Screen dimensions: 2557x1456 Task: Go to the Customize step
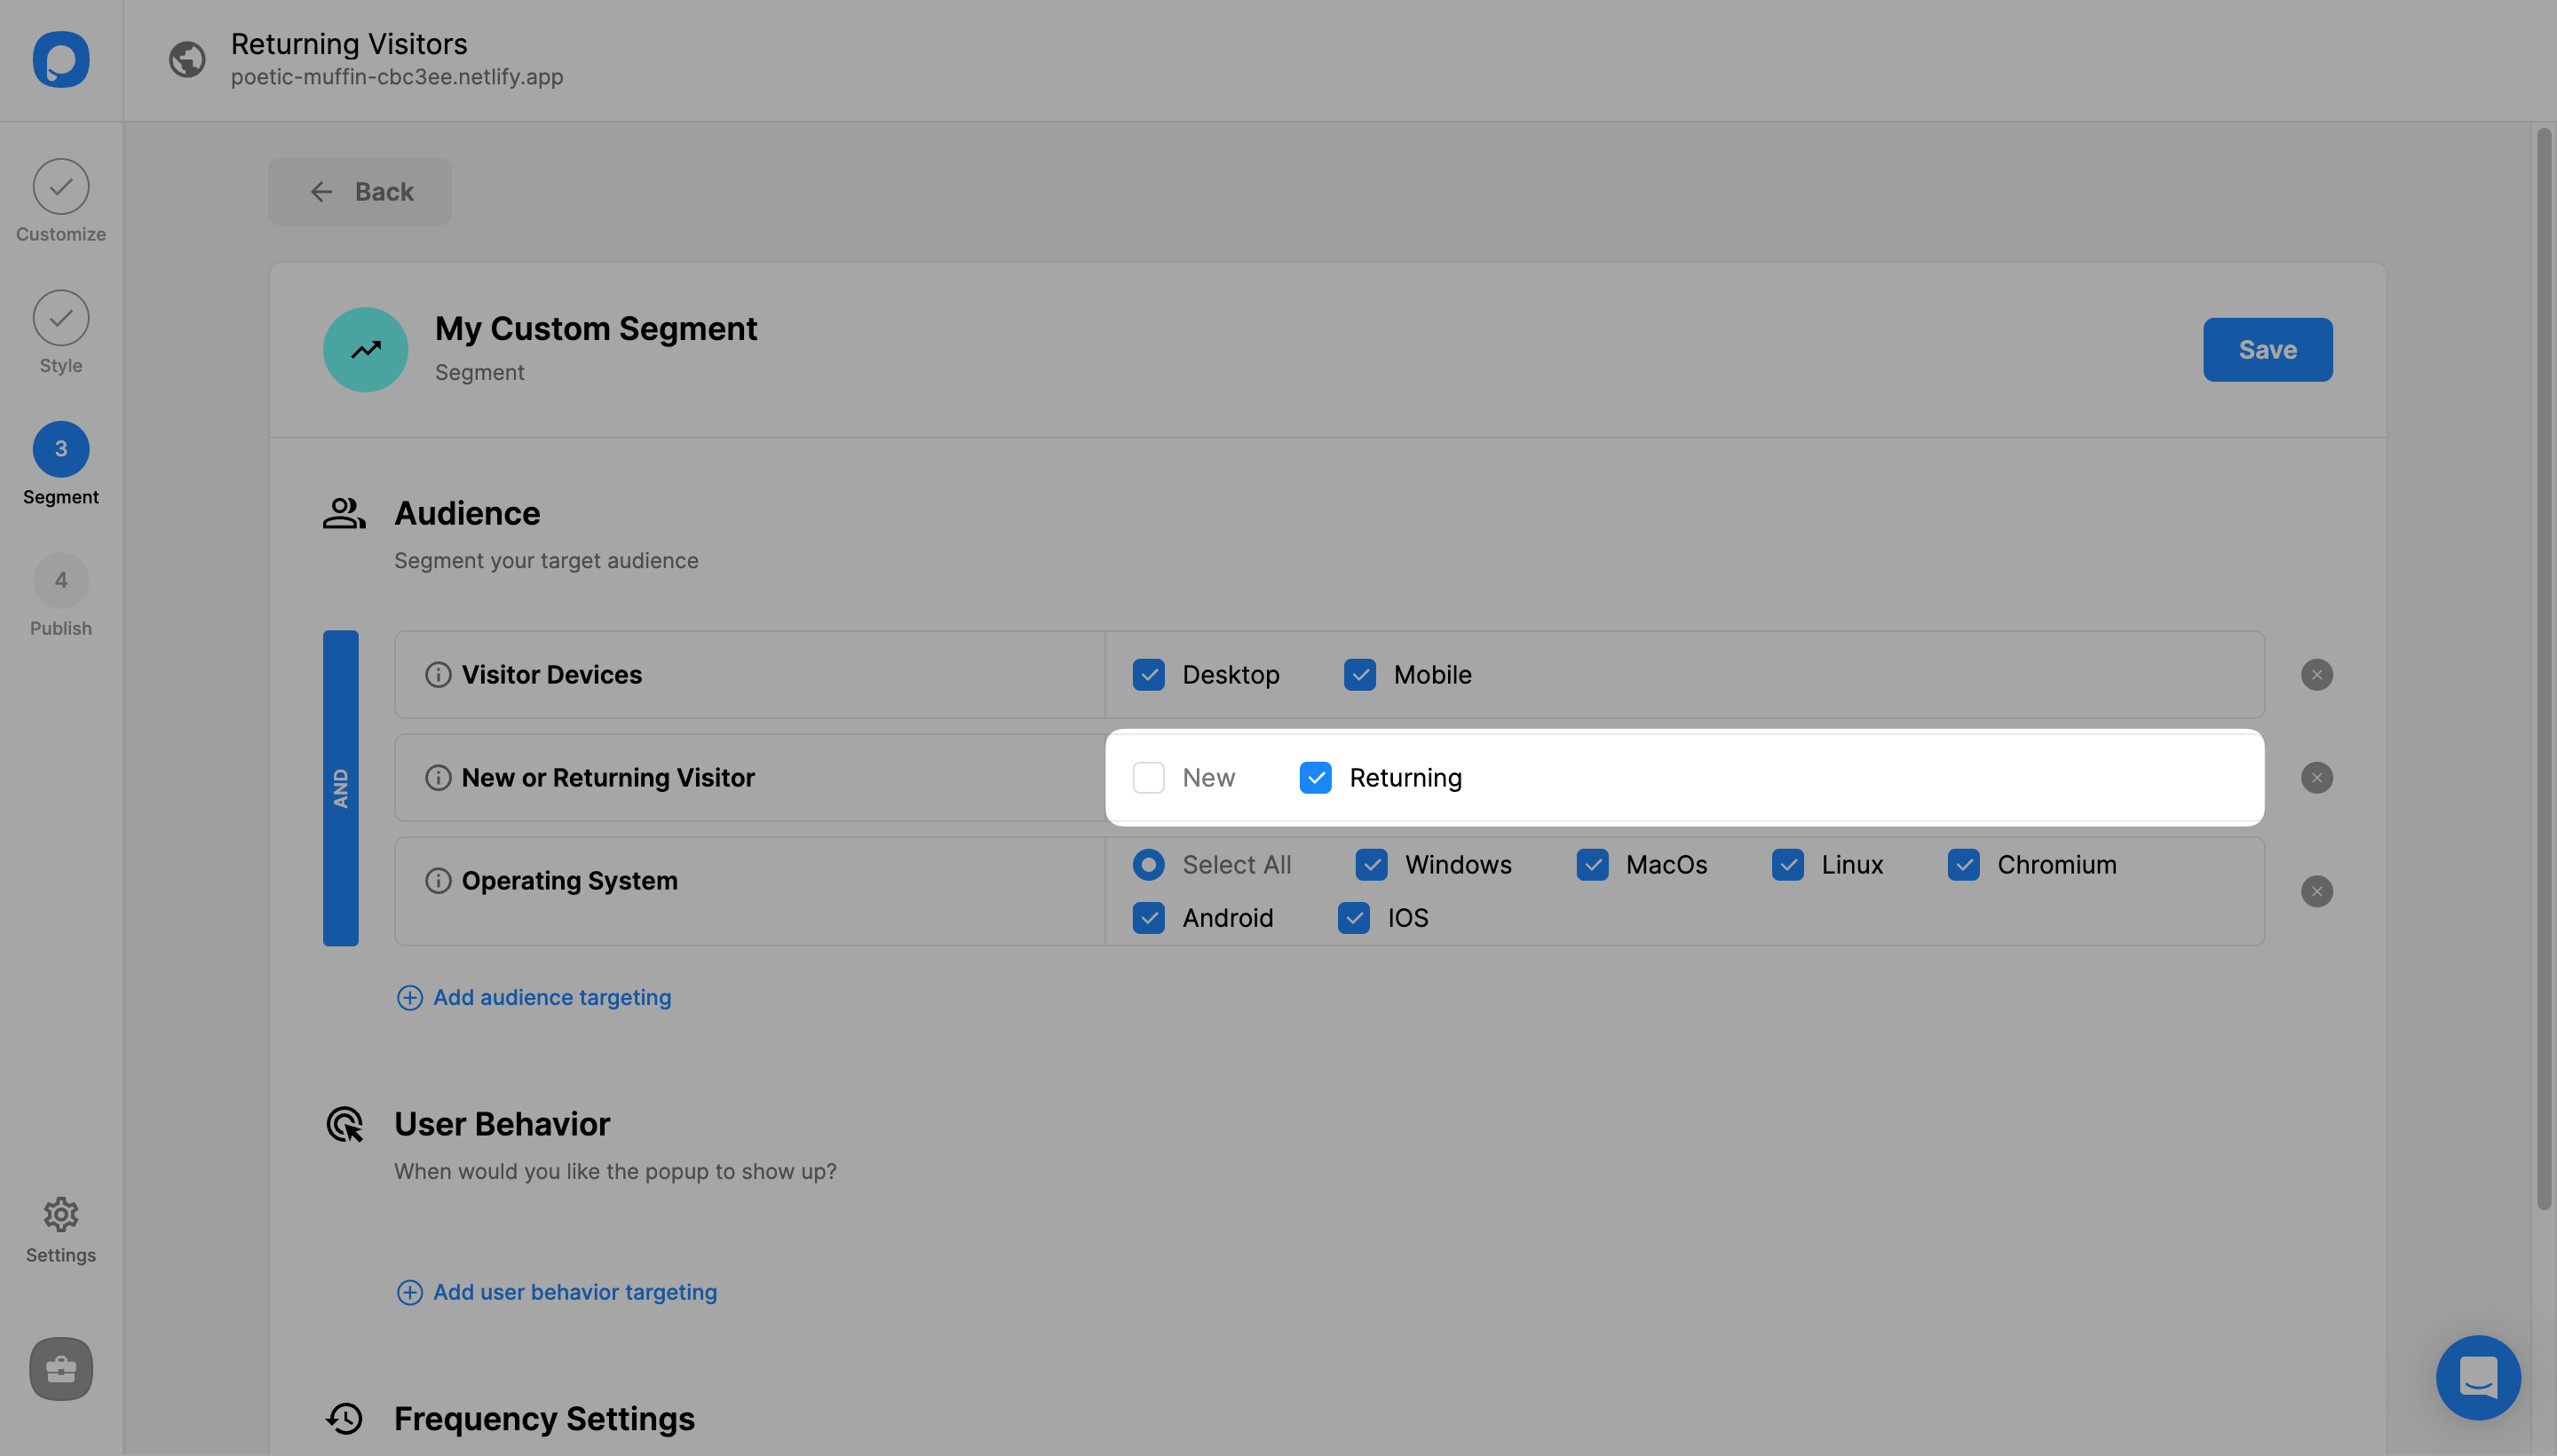(61, 187)
